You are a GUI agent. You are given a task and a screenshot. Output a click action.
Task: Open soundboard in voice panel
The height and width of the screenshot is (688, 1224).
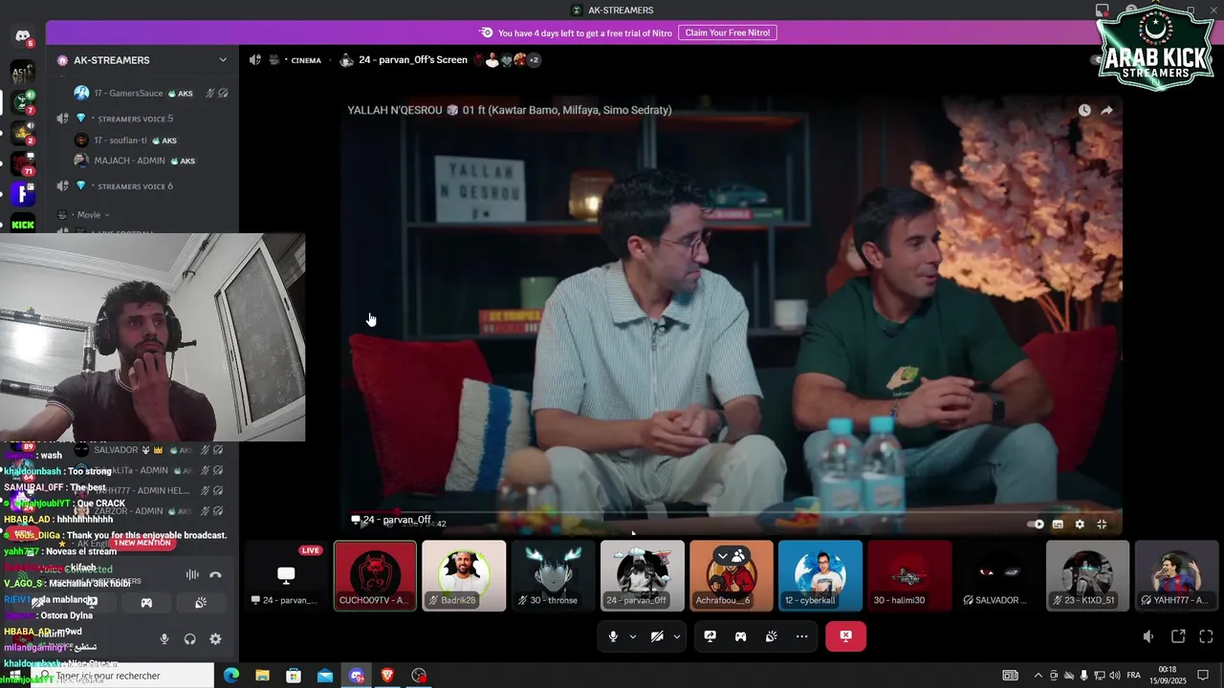(201, 603)
